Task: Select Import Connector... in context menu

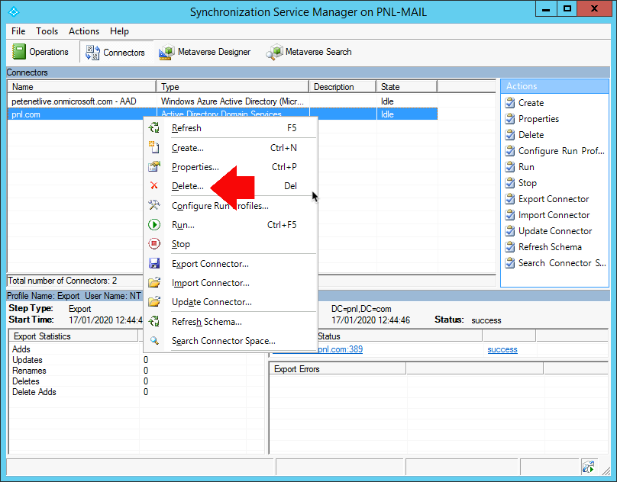Action: 211,283
